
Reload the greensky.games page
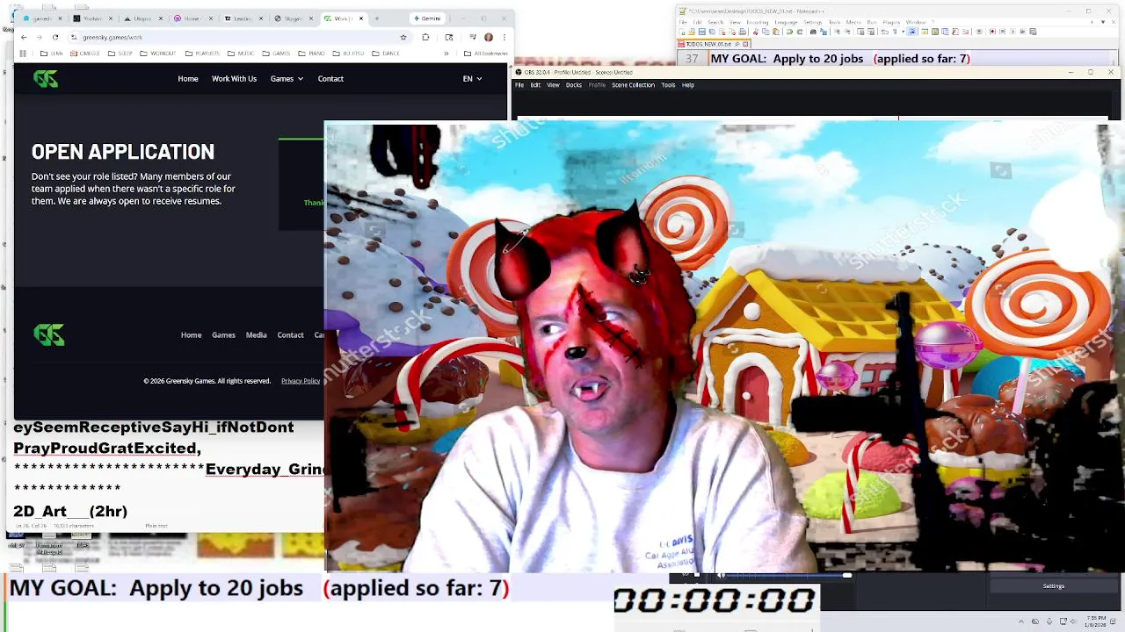click(x=54, y=37)
